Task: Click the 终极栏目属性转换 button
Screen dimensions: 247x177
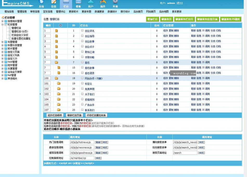Action: (x=96, y=115)
